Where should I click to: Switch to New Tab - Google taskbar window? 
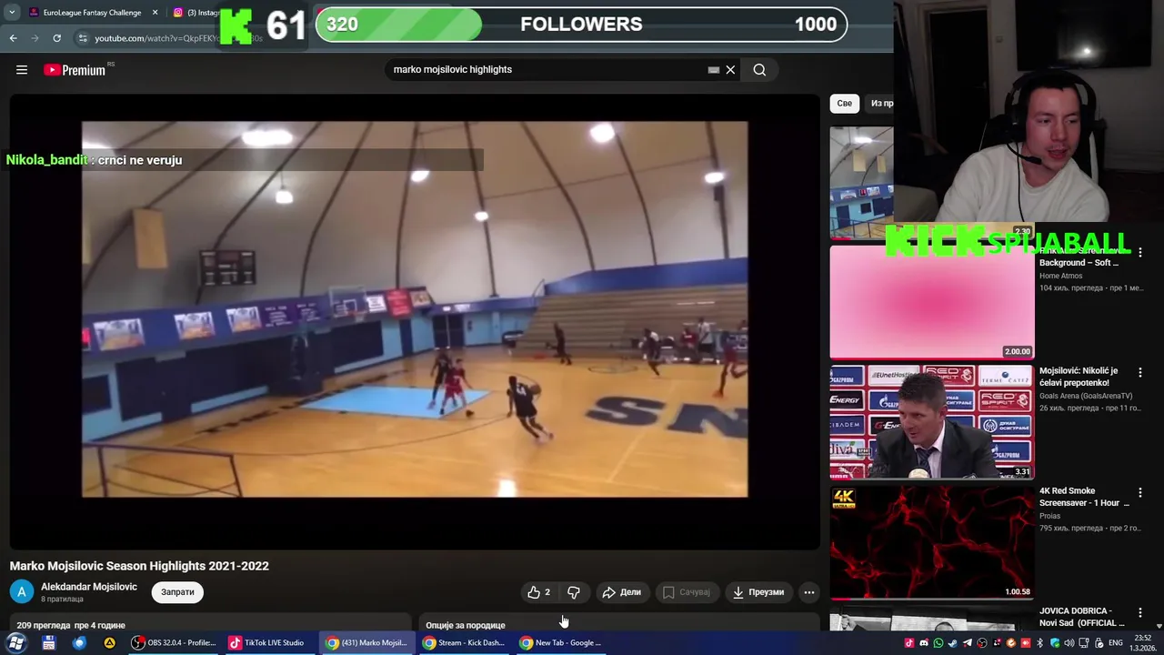(x=561, y=643)
